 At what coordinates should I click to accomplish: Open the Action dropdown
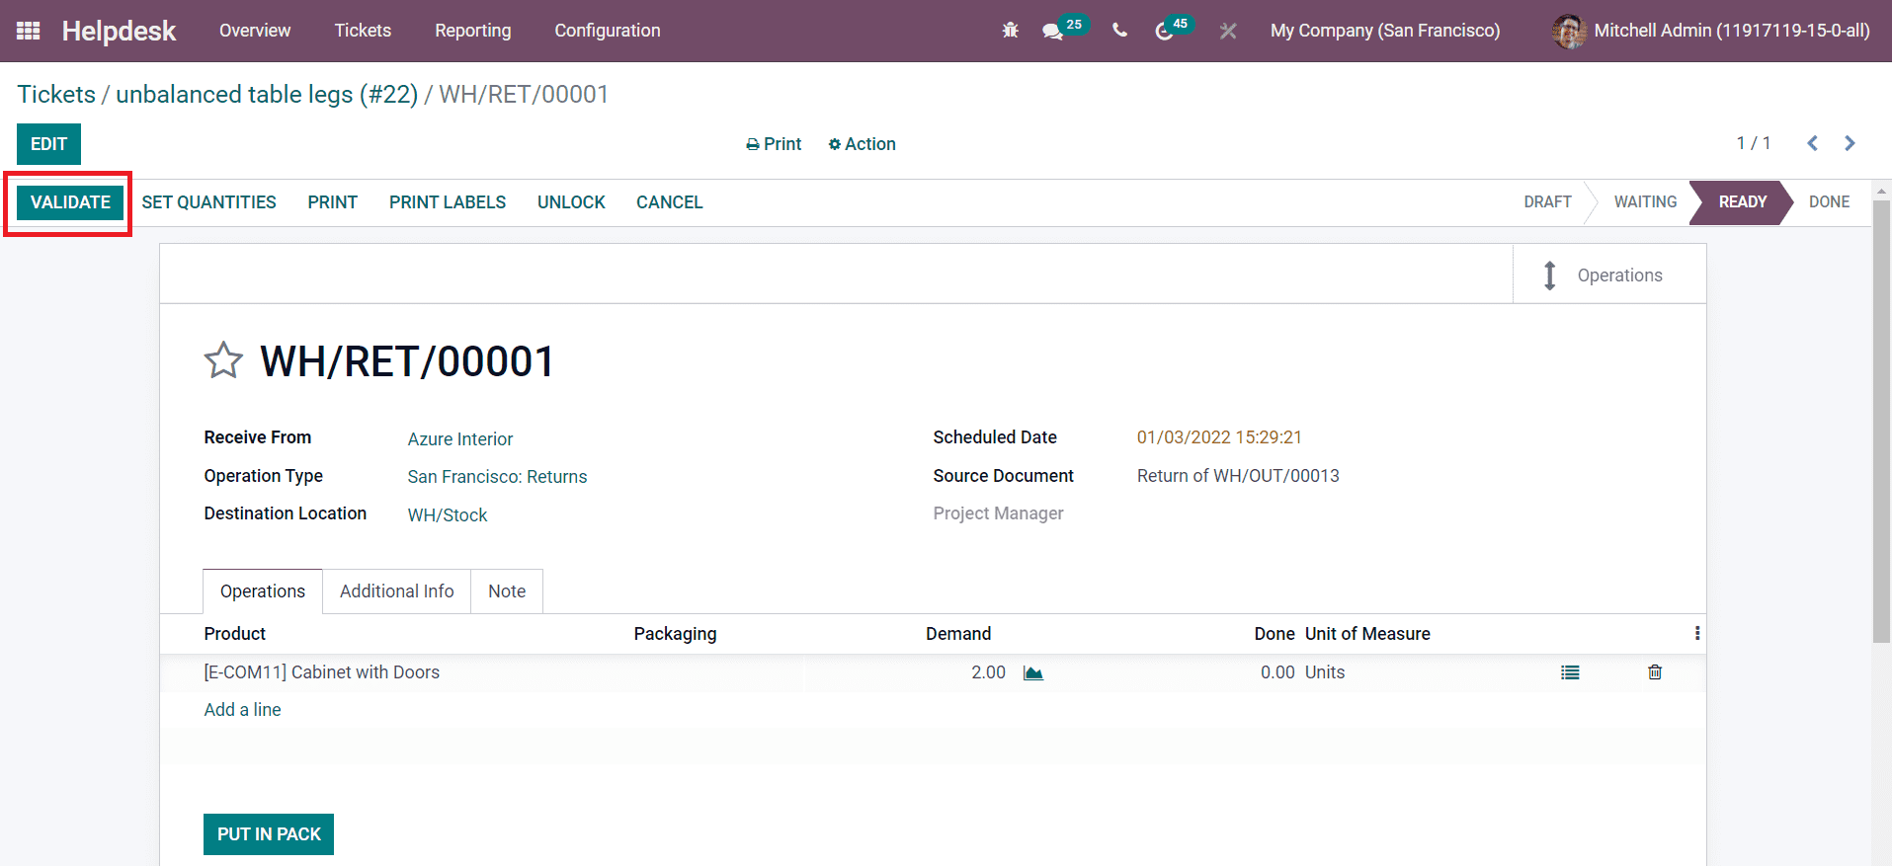[863, 144]
